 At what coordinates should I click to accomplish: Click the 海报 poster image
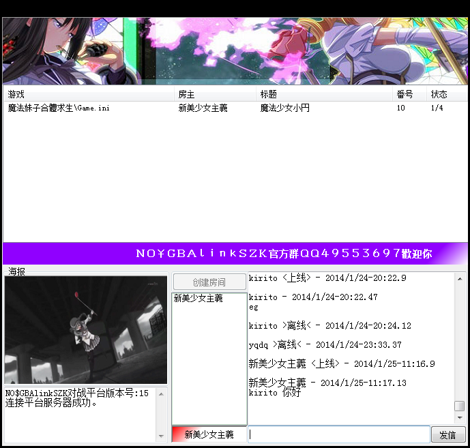tap(86, 330)
